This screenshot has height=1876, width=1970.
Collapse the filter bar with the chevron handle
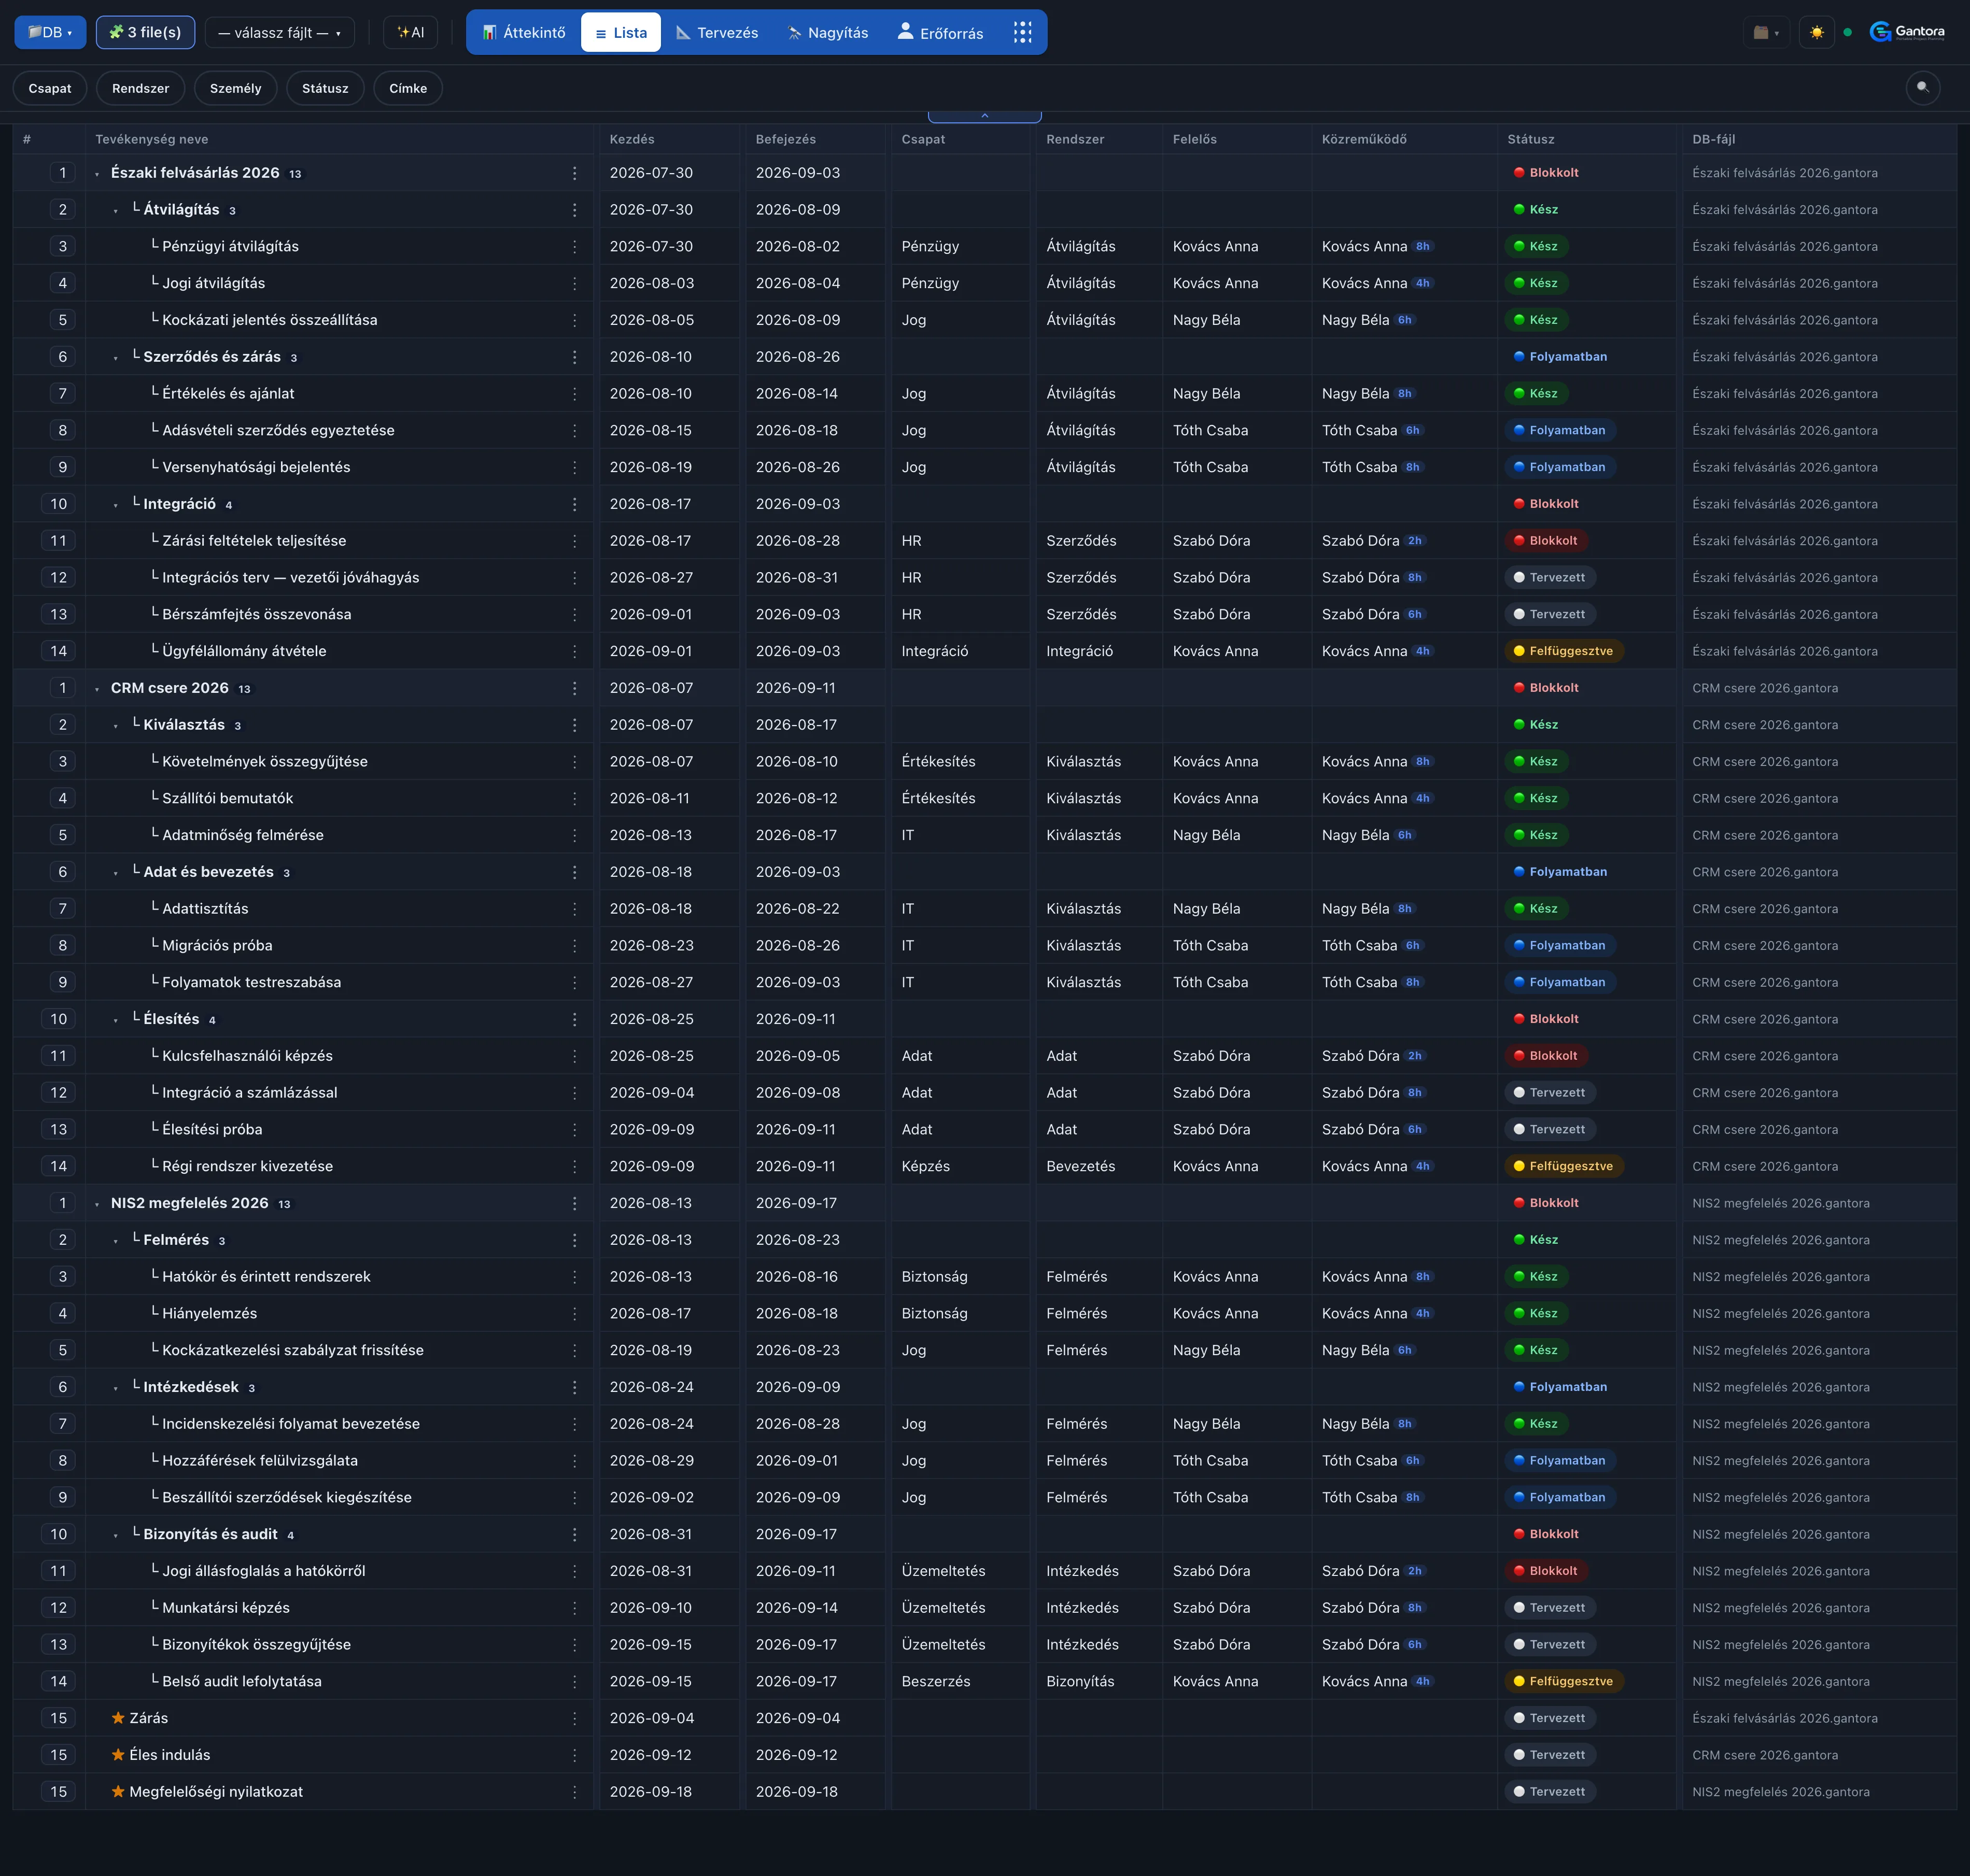click(984, 116)
